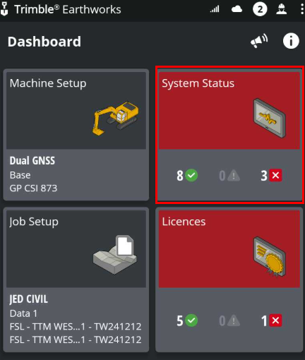Open the dashboard info icon
Screen dimensions: 305x360
291,41
